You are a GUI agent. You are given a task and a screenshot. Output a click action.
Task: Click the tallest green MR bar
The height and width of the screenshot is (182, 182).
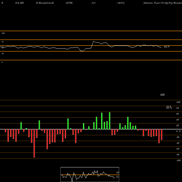(110, 121)
